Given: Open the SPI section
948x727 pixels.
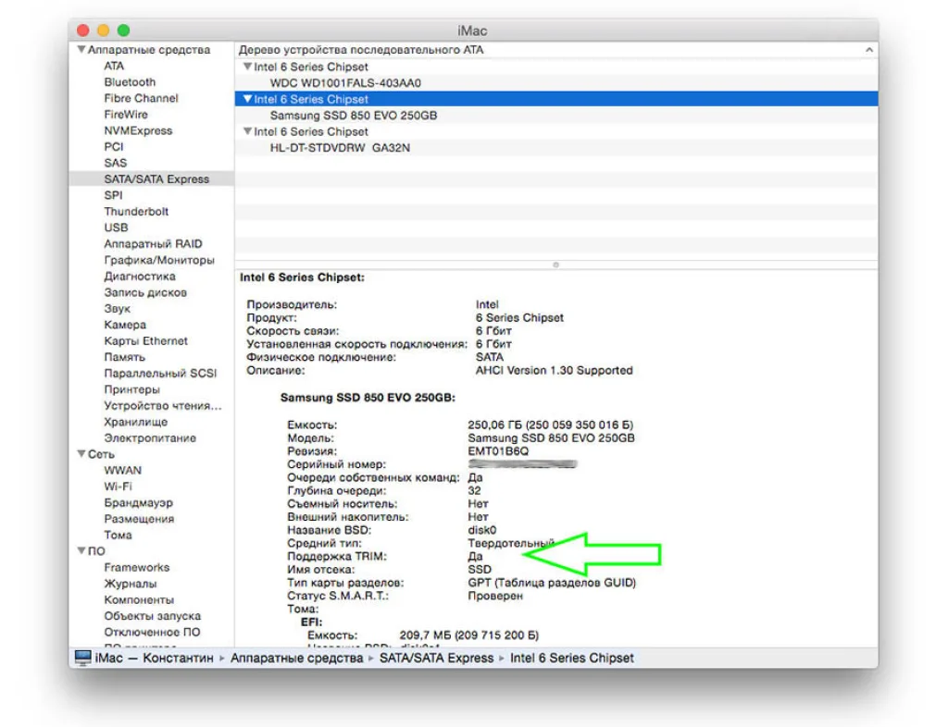Looking at the screenshot, I should coord(113,196).
